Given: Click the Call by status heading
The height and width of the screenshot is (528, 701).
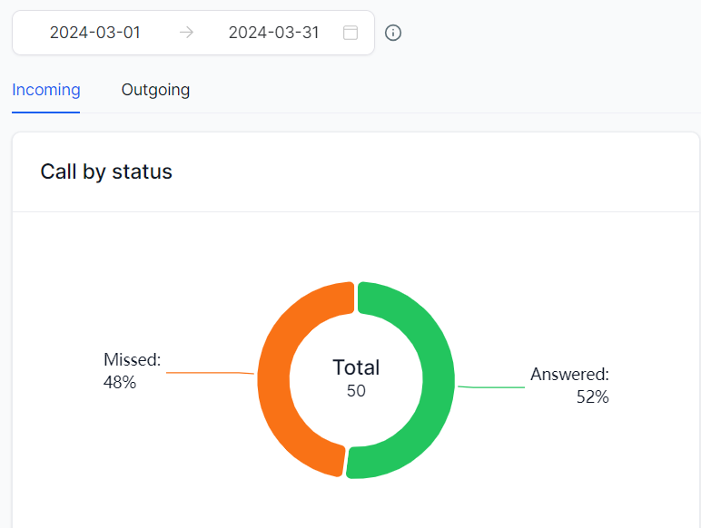Looking at the screenshot, I should tap(106, 172).
